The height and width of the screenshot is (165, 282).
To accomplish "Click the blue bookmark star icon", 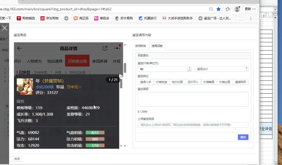I will click(x=219, y=9).
